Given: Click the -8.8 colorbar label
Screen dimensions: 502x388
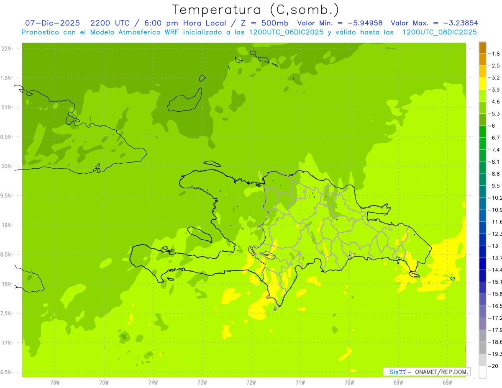Looking at the screenshot, I should click(494, 174).
